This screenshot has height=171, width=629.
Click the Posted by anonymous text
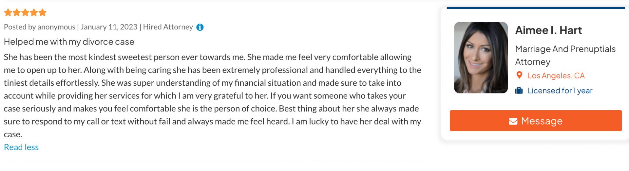pos(40,27)
